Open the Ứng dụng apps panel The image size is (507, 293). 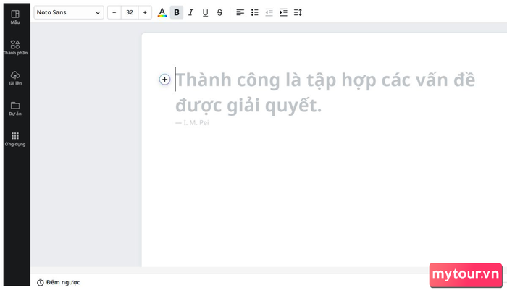[15, 139]
